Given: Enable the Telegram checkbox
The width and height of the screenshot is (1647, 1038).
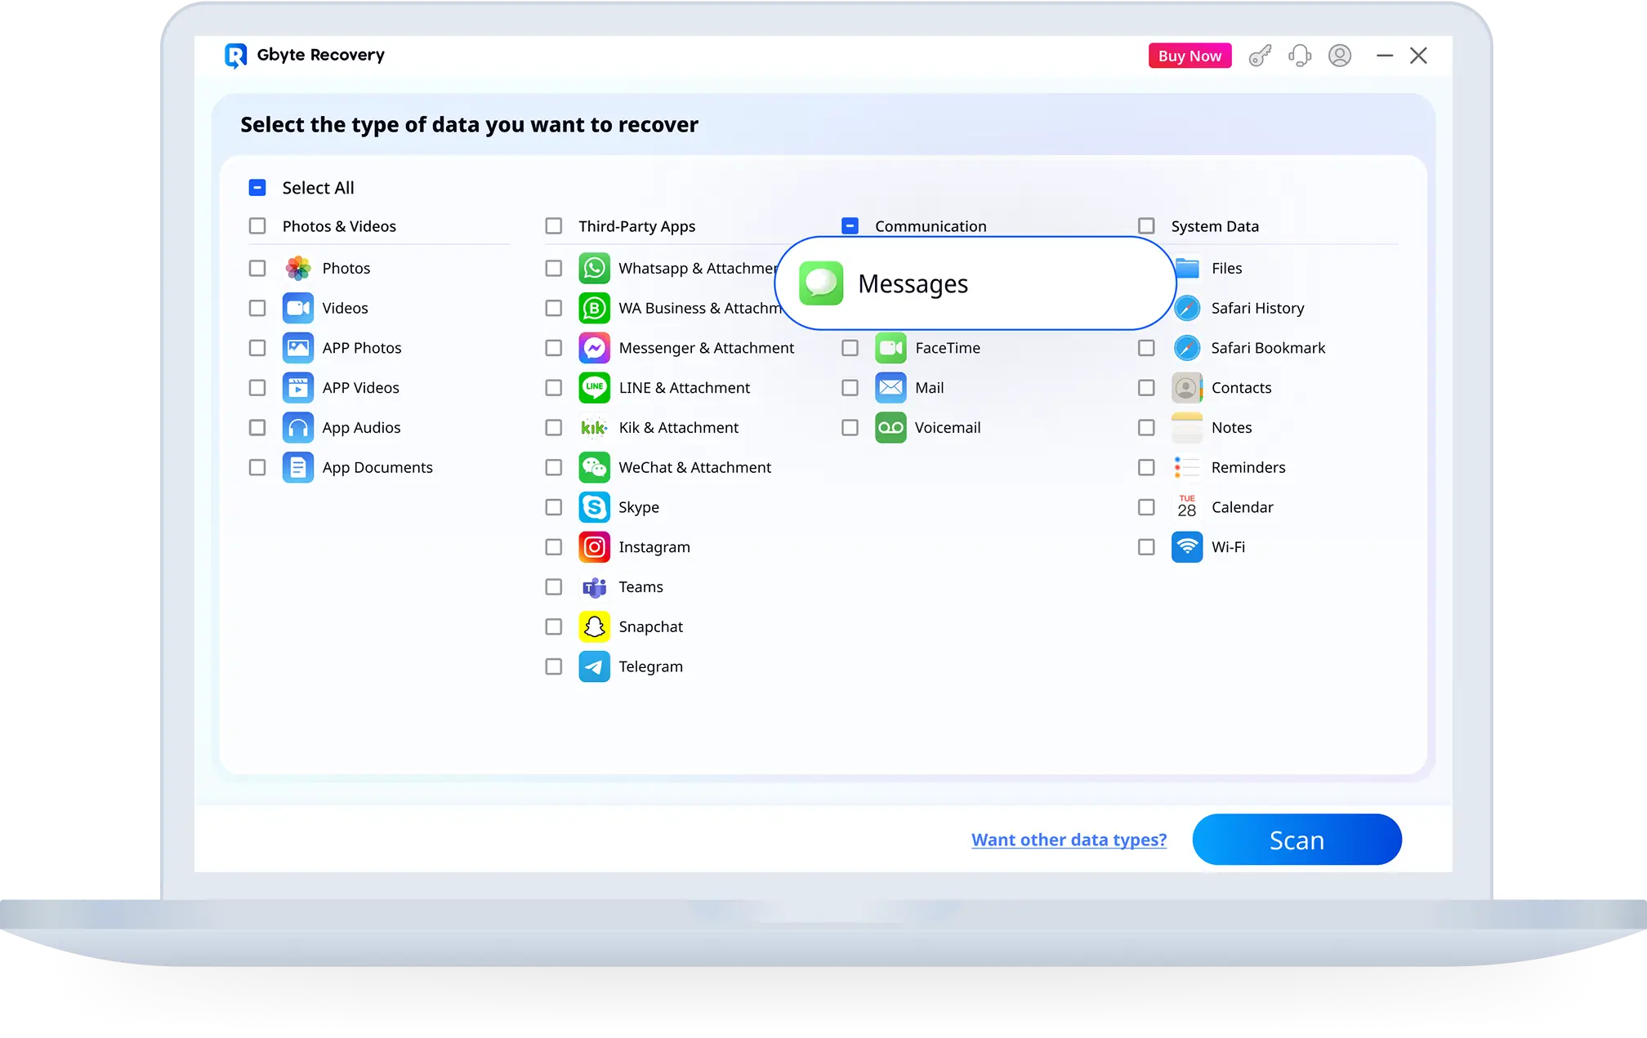Looking at the screenshot, I should 554,667.
